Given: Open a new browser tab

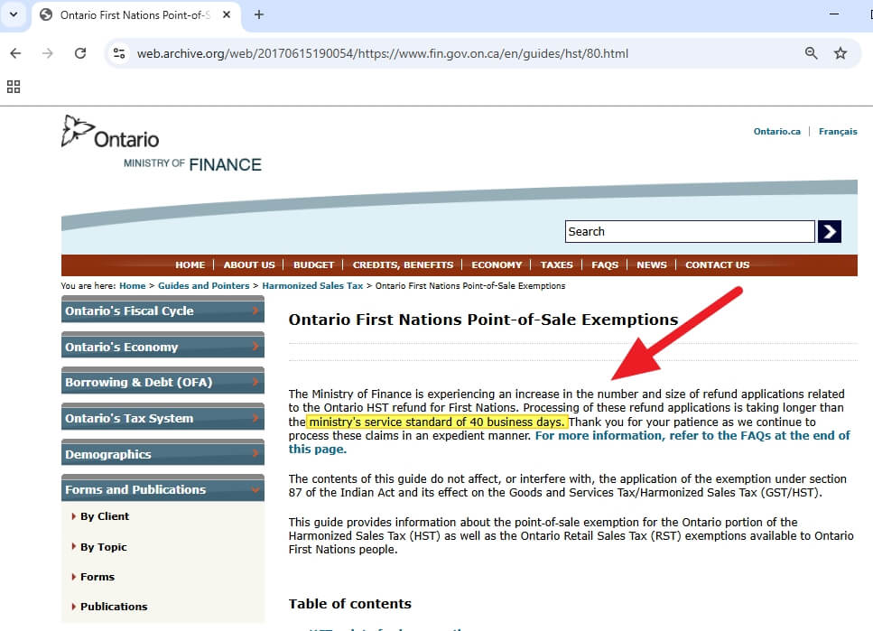Looking at the screenshot, I should [x=259, y=15].
